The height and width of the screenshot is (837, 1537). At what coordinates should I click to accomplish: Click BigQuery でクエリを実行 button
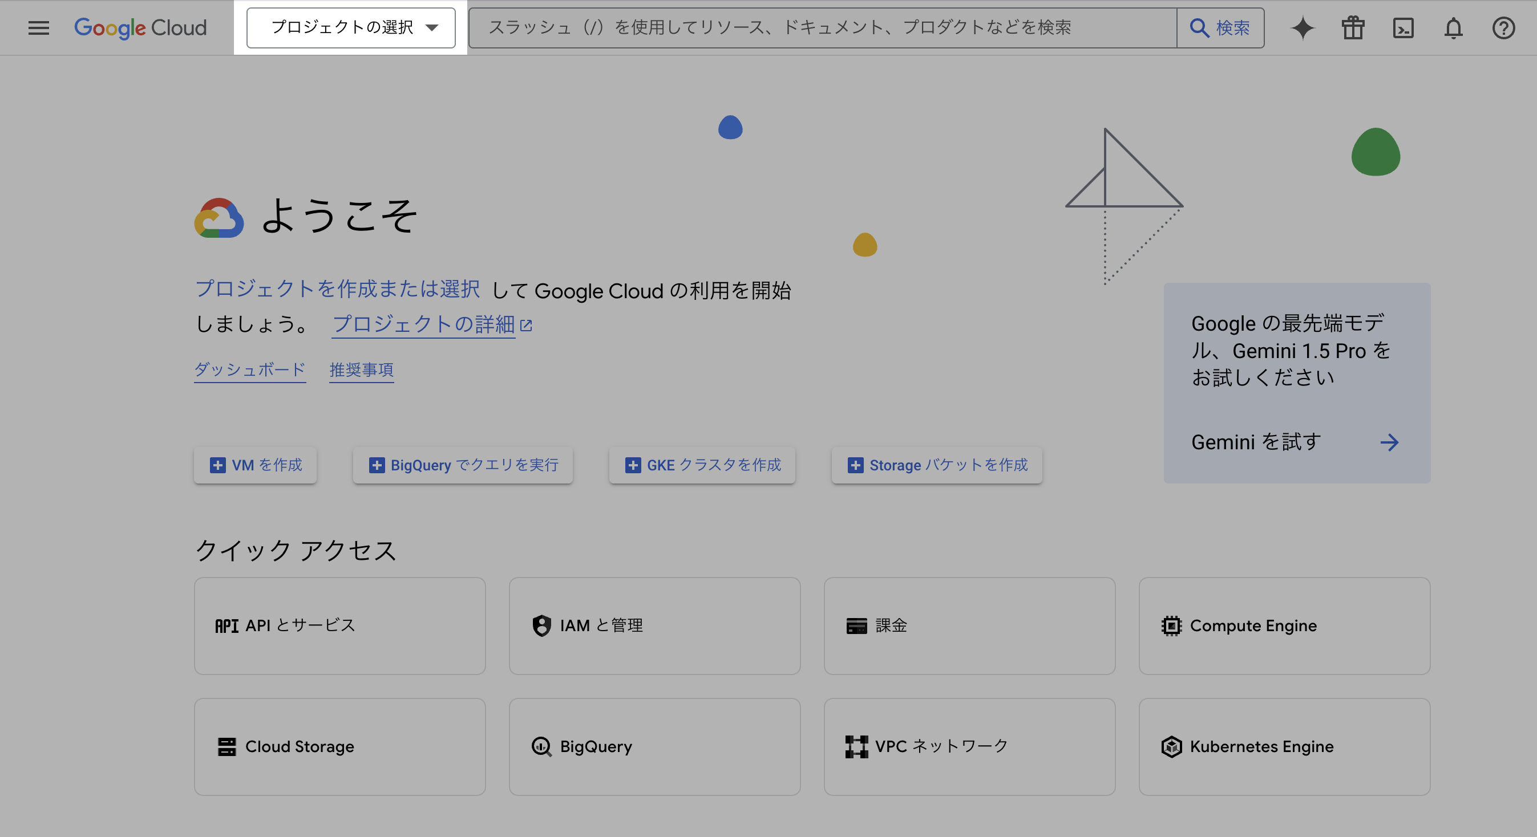[x=463, y=465]
